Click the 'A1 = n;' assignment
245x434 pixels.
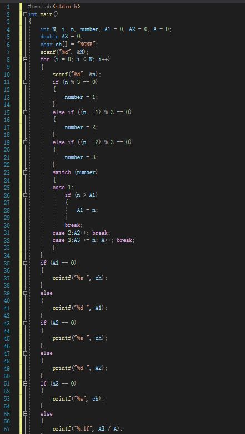(87, 210)
